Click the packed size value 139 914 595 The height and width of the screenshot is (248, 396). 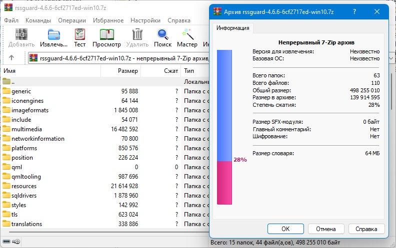tap(364, 97)
